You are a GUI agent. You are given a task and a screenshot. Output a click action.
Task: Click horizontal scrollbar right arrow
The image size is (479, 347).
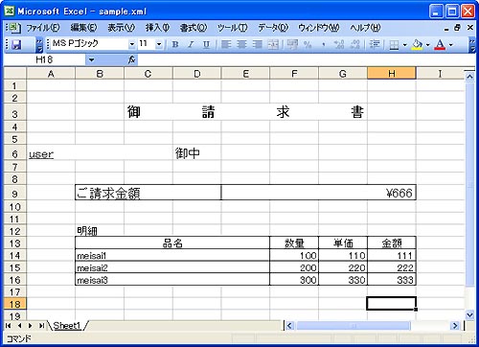coord(455,326)
